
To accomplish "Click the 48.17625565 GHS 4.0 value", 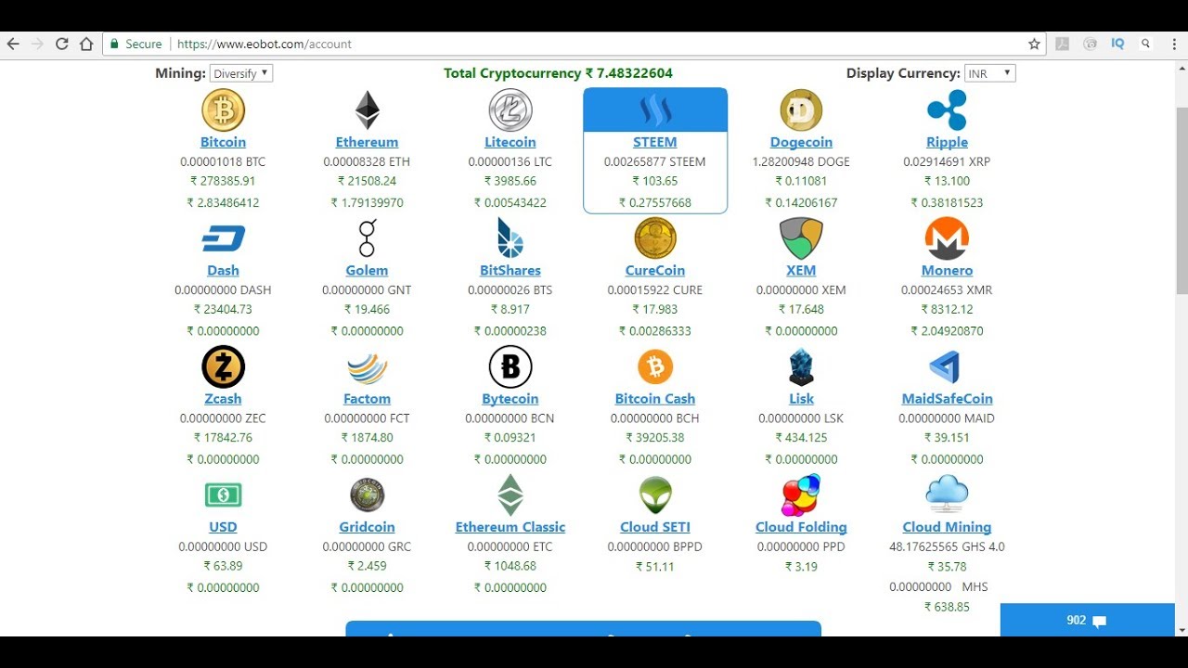I will click(947, 546).
